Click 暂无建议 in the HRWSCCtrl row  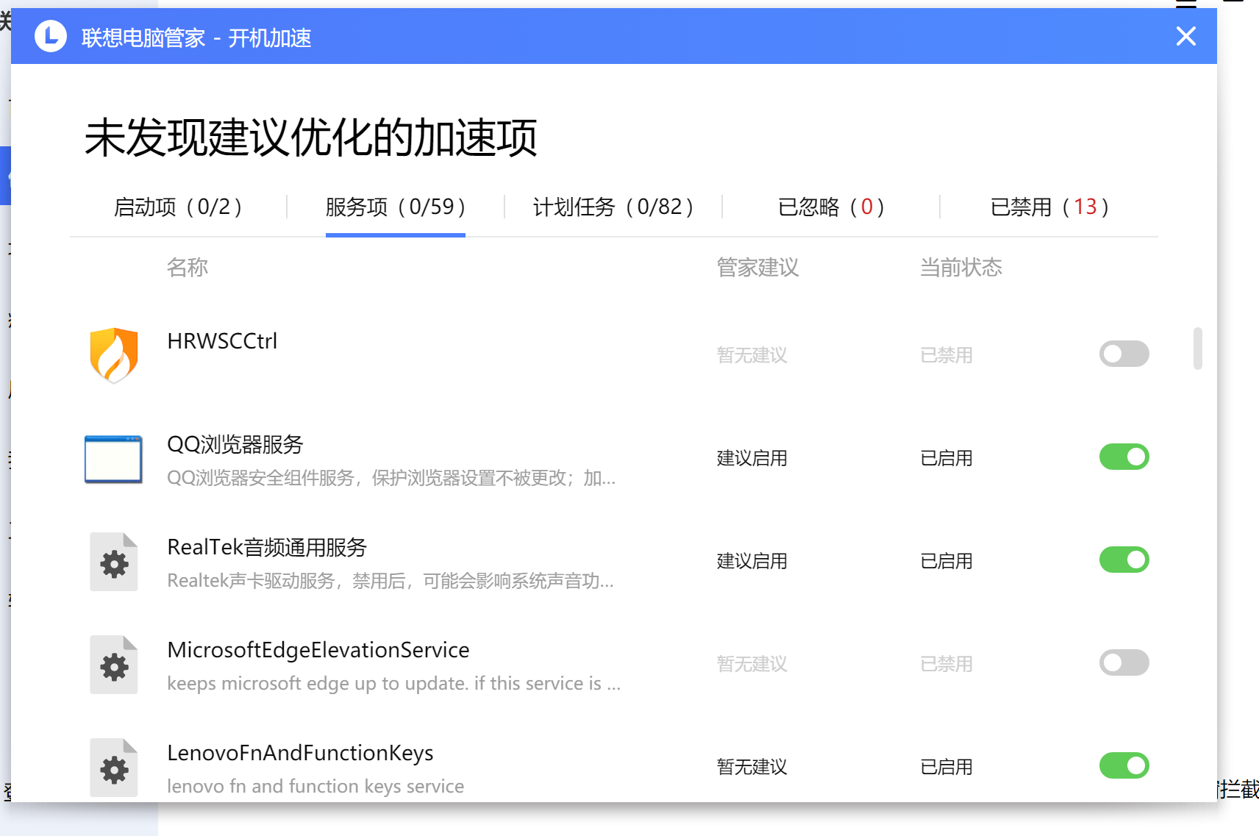click(x=752, y=355)
